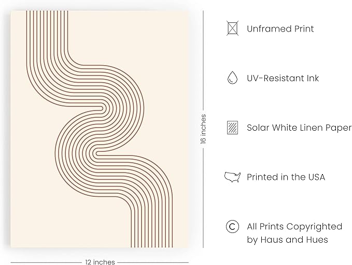Click the unframed print crossed-box icon

point(232,28)
